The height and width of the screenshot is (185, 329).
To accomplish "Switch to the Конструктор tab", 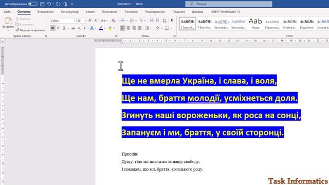I will tap(70, 12).
